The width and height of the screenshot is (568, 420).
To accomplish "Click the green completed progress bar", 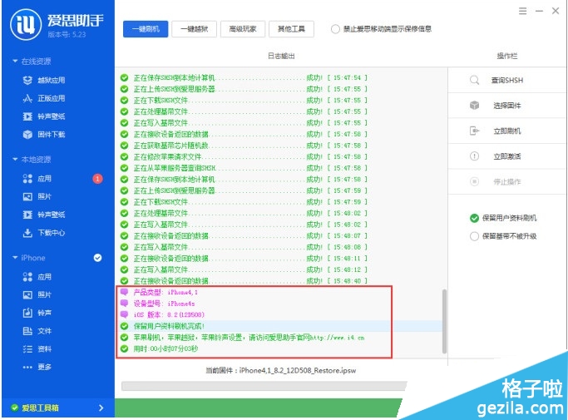I will click(258, 408).
